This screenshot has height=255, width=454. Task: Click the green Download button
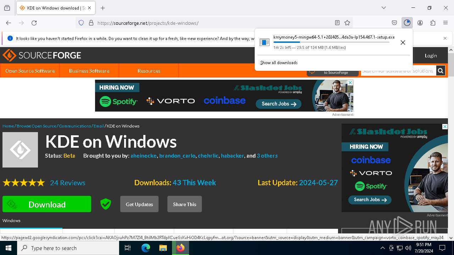click(47, 204)
